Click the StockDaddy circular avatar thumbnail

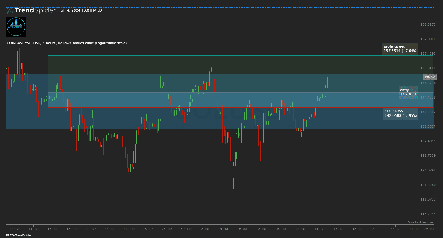tap(16, 26)
